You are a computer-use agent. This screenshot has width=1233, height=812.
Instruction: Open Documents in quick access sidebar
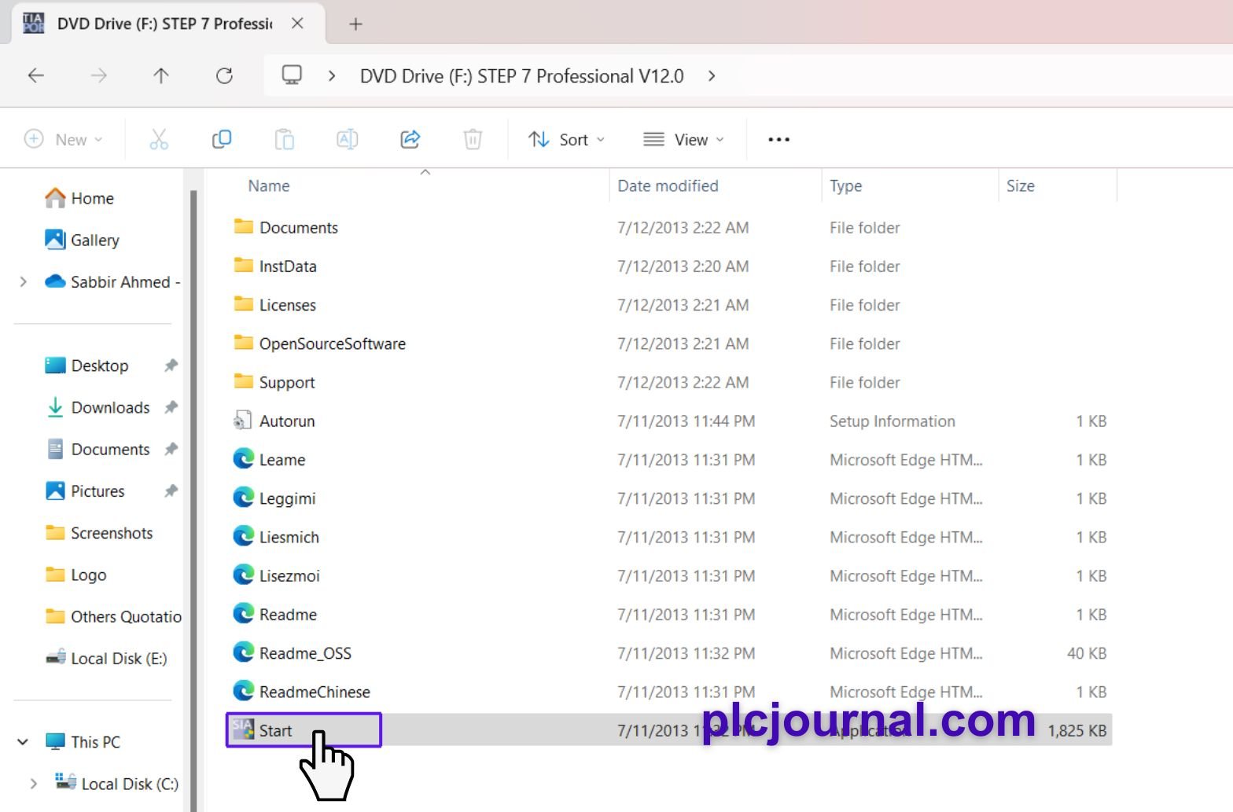98,449
